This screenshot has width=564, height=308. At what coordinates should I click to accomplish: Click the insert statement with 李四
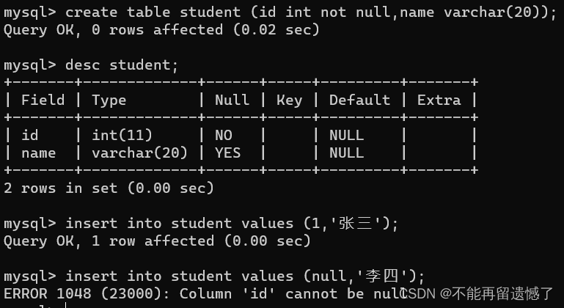point(214,276)
